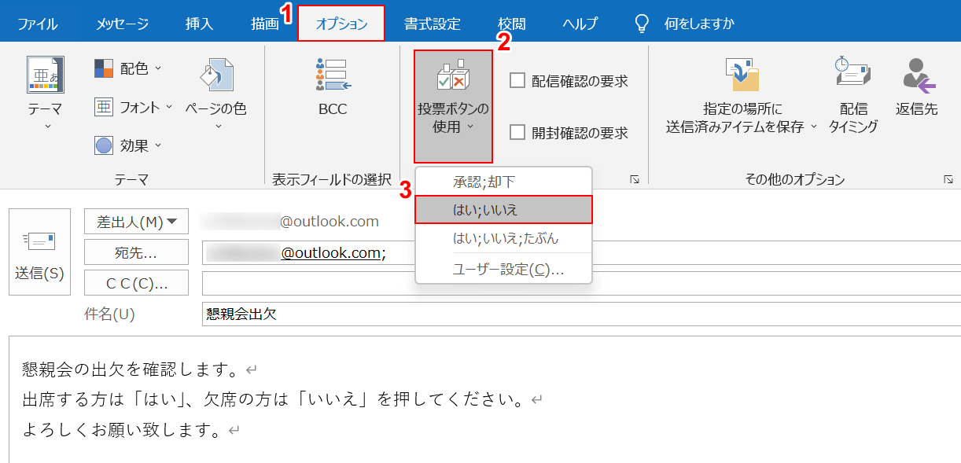Image resolution: width=961 pixels, height=463 pixels.
Task: Switch to the 校閲 tab
Action: pos(512,24)
